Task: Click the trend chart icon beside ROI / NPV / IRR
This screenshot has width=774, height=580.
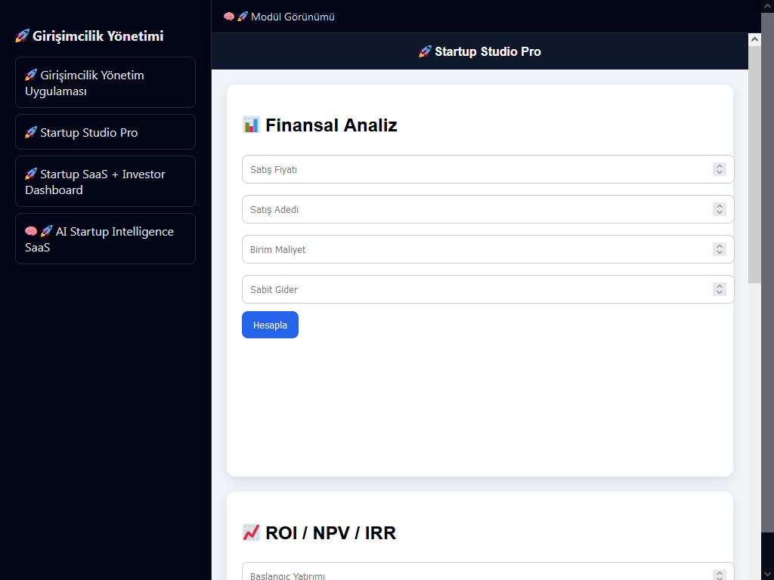Action: [251, 533]
